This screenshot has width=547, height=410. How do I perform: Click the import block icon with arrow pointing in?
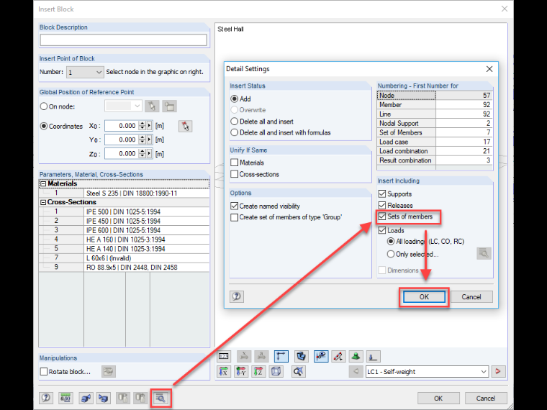[103, 398]
